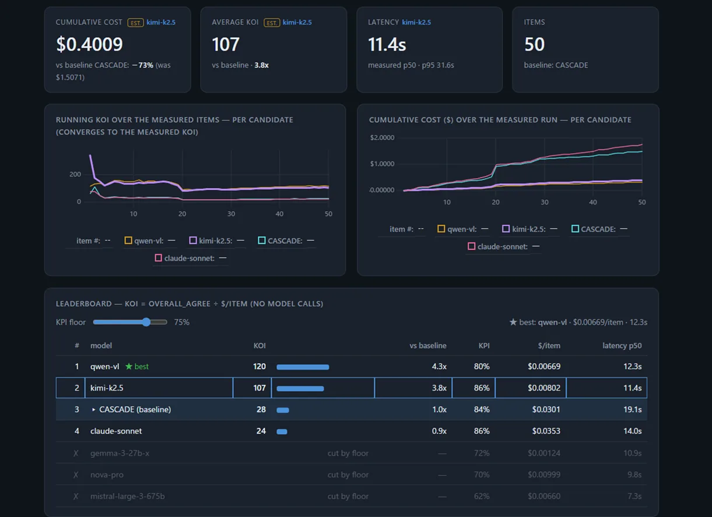
Task: Click the KOI bar in the qwen-vl row
Action: tap(303, 367)
